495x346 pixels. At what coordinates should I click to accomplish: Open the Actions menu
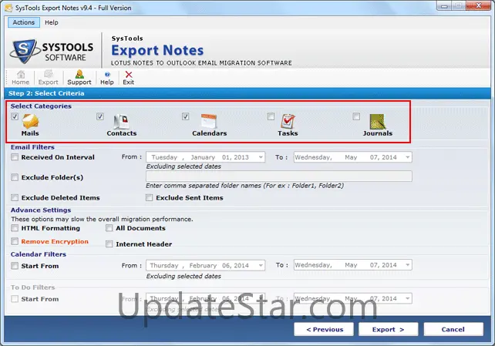24,22
